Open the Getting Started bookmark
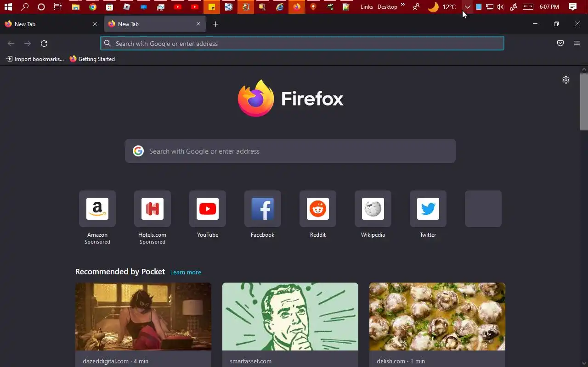 click(92, 59)
